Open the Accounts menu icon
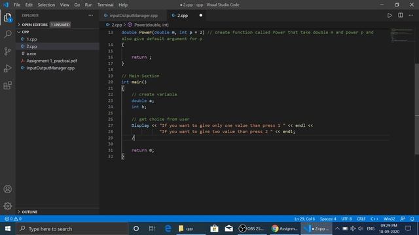Image resolution: width=419 pixels, height=235 pixels. pos(7,189)
